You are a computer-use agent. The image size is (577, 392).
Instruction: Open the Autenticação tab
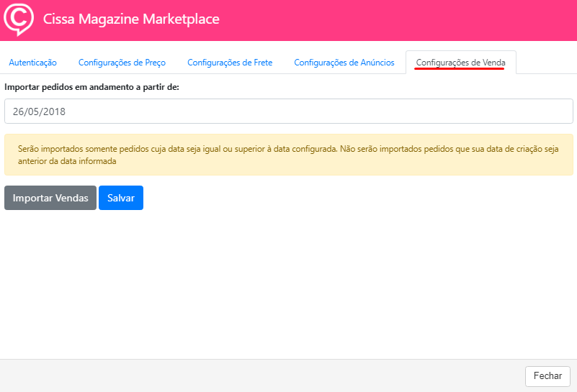(x=32, y=63)
